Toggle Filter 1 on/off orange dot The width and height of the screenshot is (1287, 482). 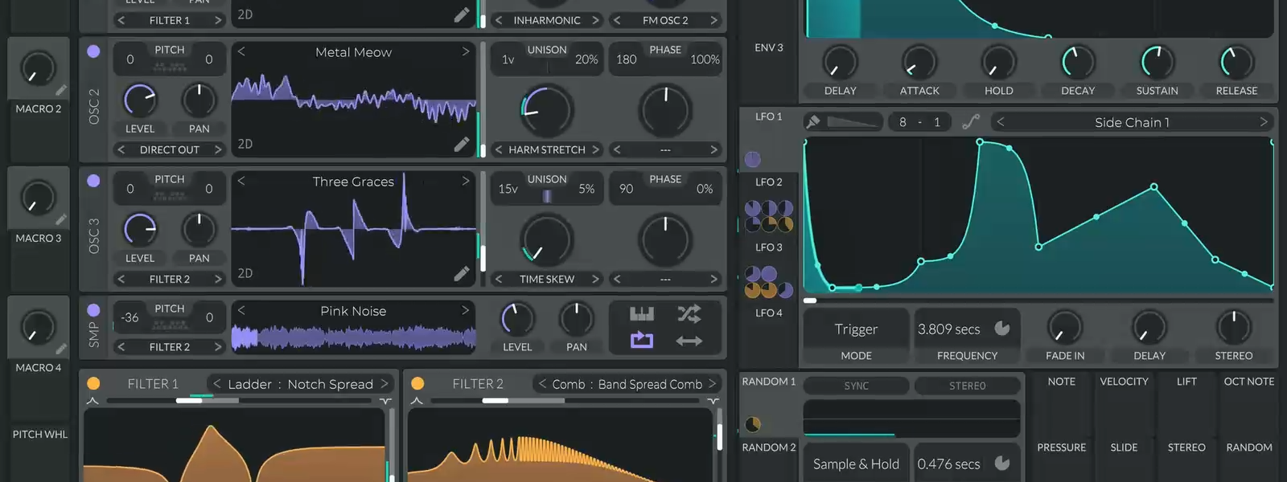(93, 384)
